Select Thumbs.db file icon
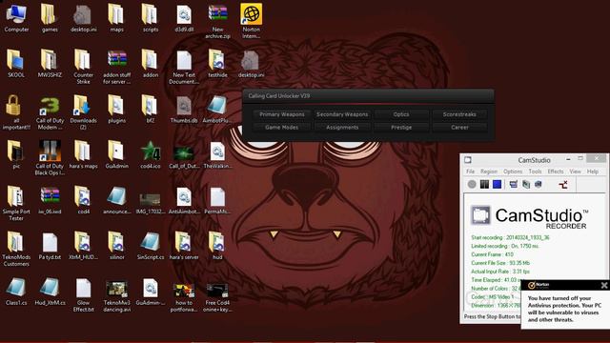 (184, 110)
